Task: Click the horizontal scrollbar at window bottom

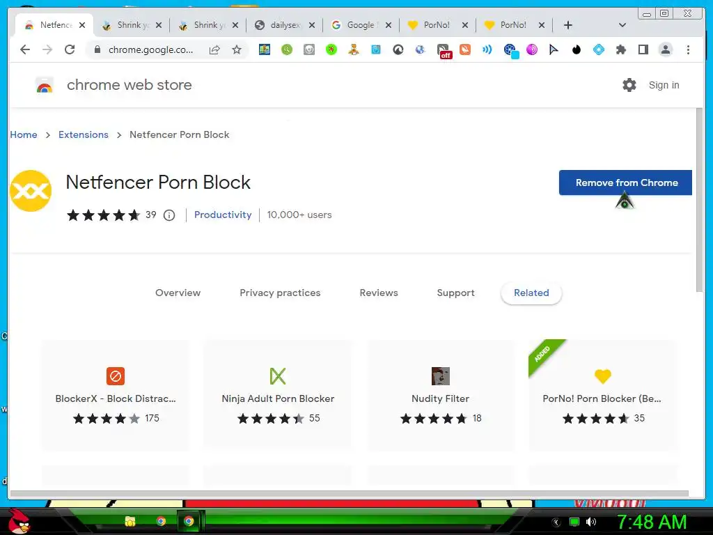Action: click(x=350, y=494)
